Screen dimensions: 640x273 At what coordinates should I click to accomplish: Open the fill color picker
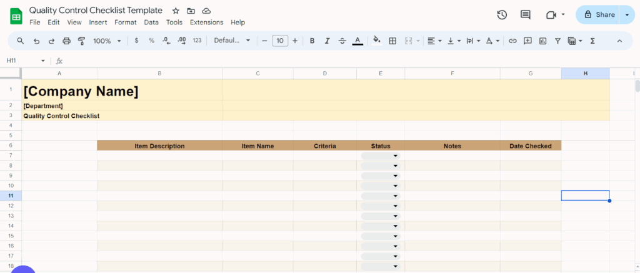(377, 41)
